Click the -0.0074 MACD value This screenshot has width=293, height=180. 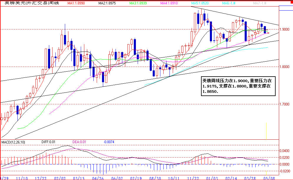tap(109, 142)
